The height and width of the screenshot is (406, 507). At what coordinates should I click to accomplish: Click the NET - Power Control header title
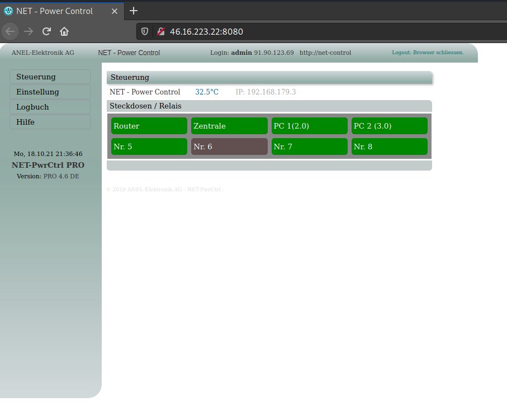[129, 53]
